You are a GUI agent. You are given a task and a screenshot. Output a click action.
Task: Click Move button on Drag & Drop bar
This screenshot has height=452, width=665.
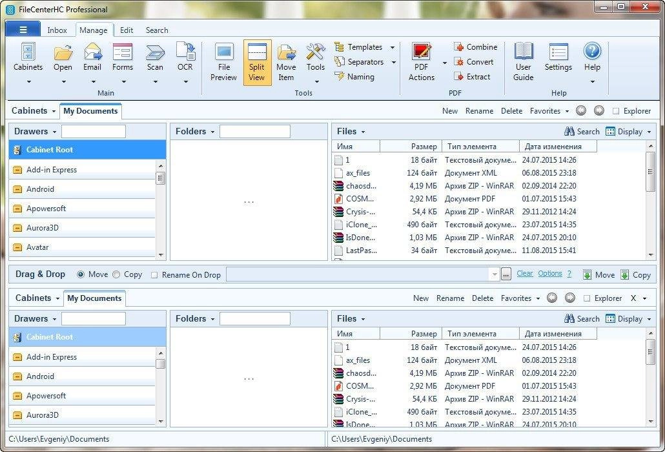pyautogui.click(x=599, y=275)
